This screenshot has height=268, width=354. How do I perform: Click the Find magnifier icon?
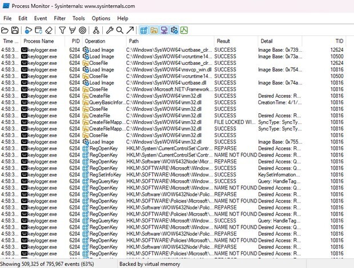(x=120, y=30)
